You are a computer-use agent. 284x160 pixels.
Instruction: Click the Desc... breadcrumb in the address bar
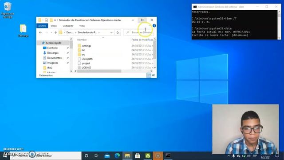point(70,32)
